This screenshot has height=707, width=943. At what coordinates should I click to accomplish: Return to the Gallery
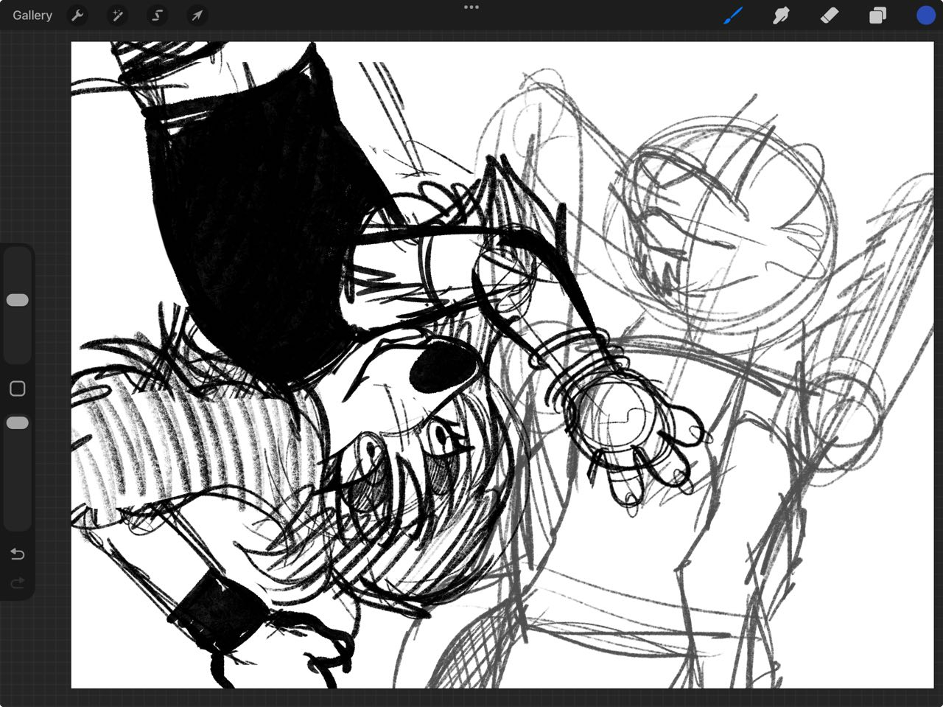[32, 15]
